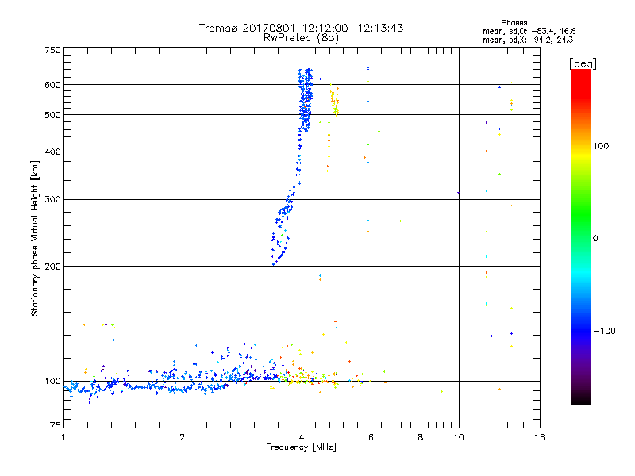
Task: Click the '[deg]' colorbar unit label
Action: [x=583, y=63]
